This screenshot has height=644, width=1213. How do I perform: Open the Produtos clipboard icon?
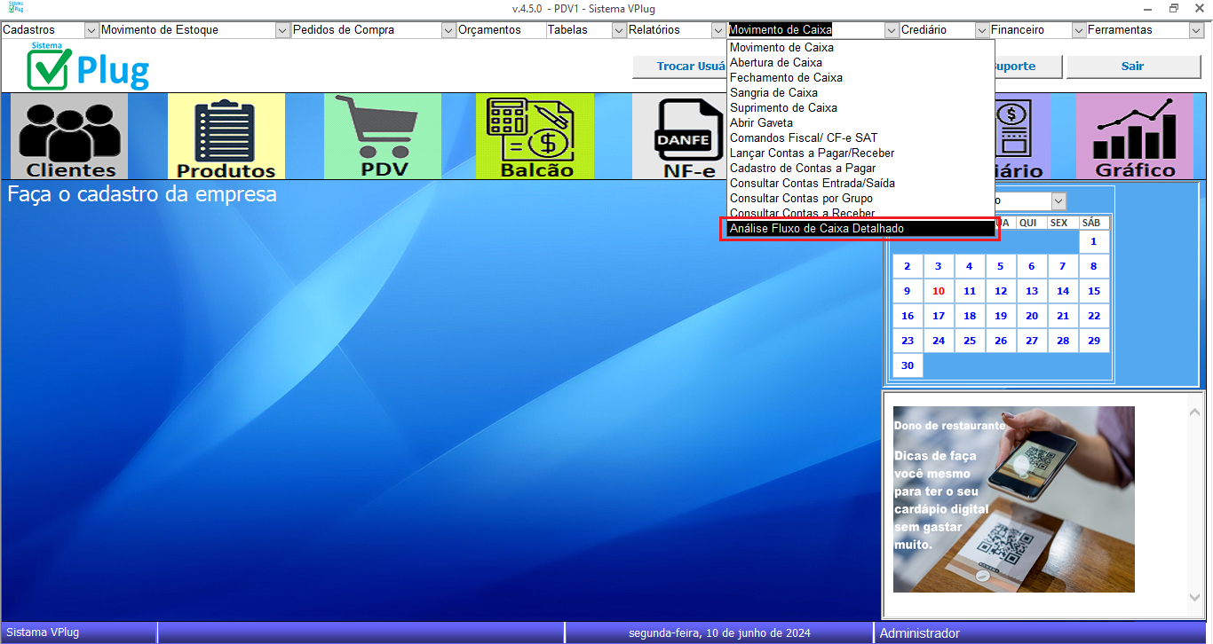226,136
